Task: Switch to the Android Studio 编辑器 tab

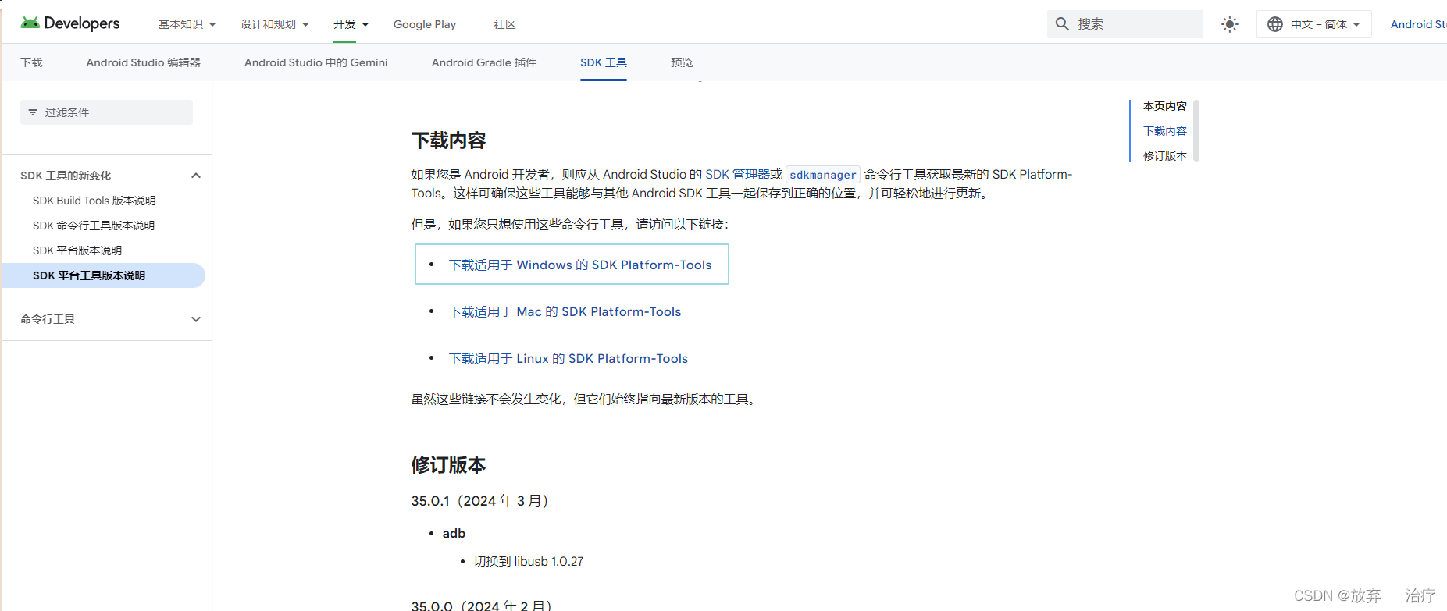Action: click(x=144, y=62)
